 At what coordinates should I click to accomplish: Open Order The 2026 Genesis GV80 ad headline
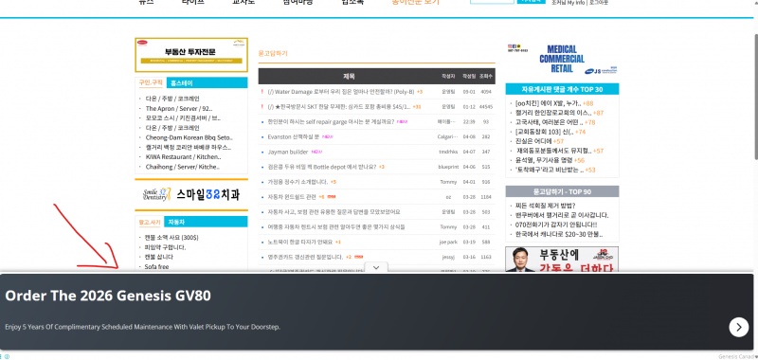[108, 296]
